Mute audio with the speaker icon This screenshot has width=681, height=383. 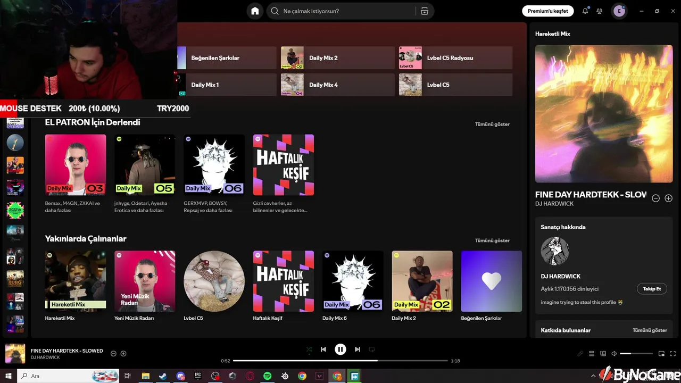click(x=614, y=354)
